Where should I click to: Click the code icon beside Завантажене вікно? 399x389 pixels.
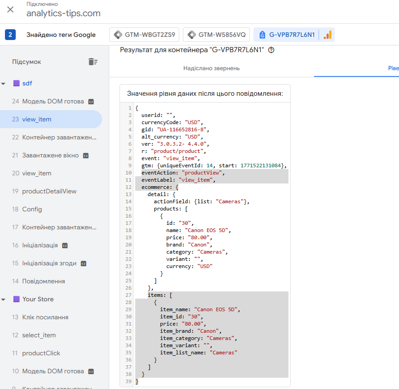click(x=86, y=156)
